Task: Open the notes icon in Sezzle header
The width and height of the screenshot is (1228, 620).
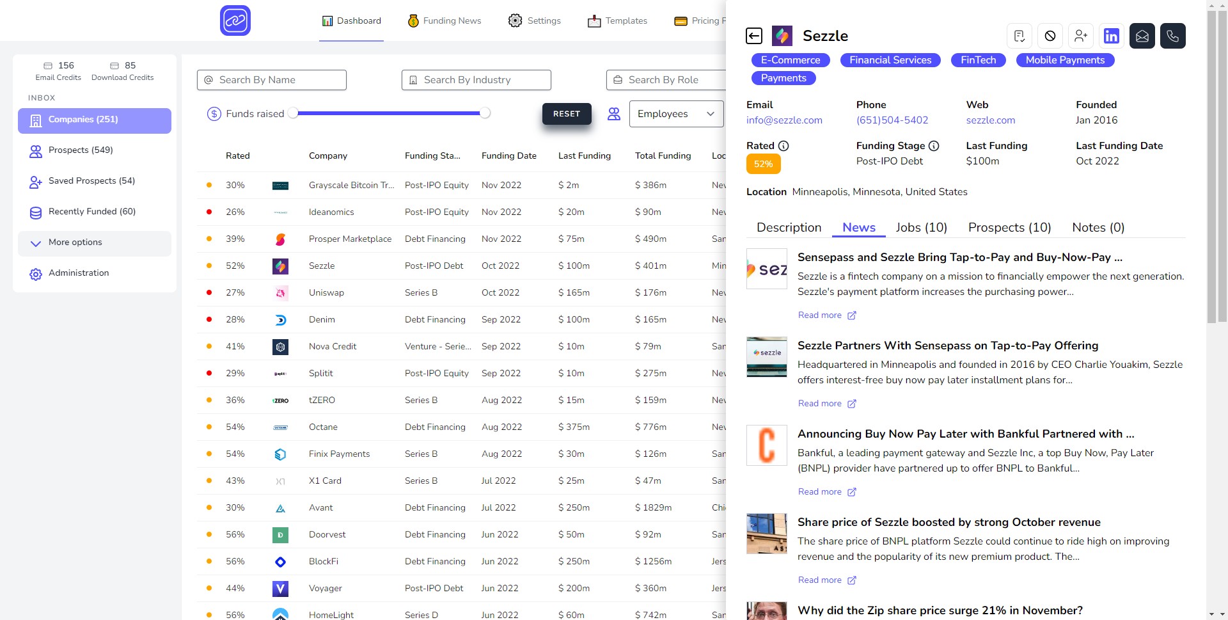Action: [x=1019, y=36]
